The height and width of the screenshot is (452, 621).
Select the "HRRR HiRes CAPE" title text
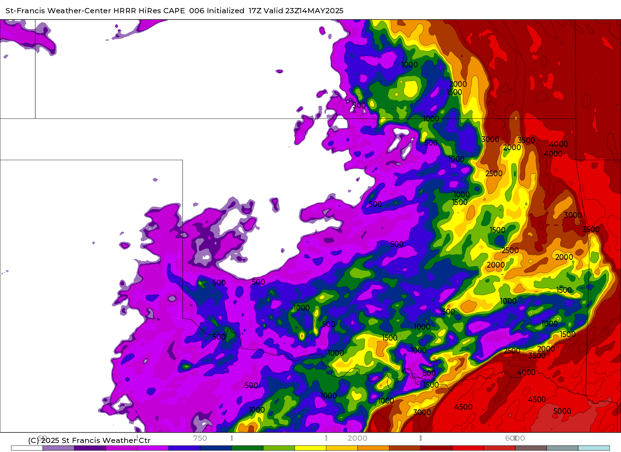click(149, 11)
